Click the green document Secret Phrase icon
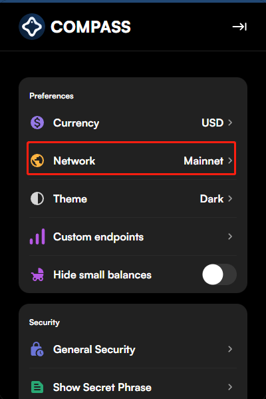Screen dimensions: 266x399 [37, 387]
